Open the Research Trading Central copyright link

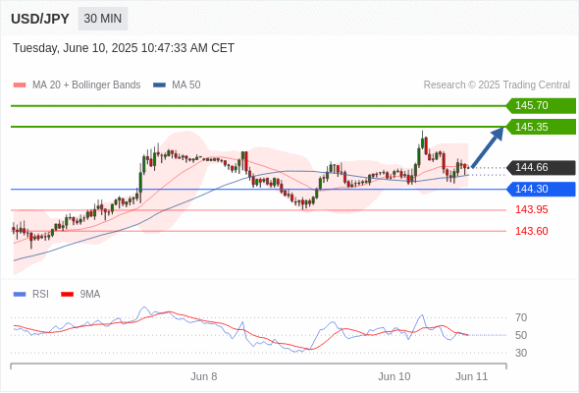coord(497,85)
